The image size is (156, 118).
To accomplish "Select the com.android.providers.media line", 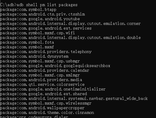I will tap(41, 80).
